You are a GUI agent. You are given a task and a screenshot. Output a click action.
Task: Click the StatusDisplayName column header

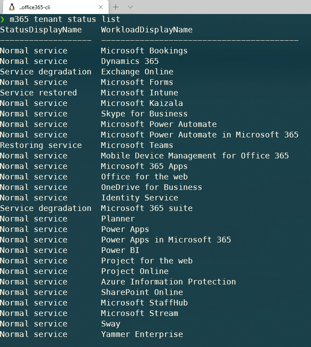click(x=41, y=30)
